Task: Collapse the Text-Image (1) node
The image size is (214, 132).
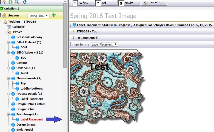Action: [8, 115]
